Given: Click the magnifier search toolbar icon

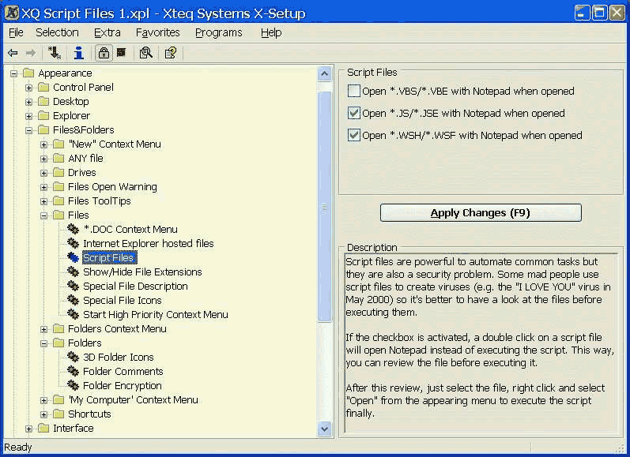Looking at the screenshot, I should [145, 53].
